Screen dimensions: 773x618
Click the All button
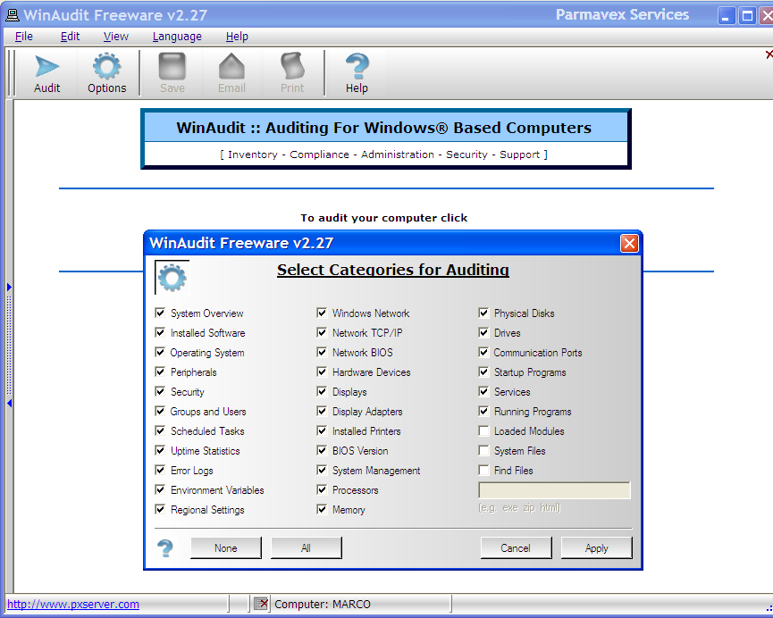click(306, 548)
